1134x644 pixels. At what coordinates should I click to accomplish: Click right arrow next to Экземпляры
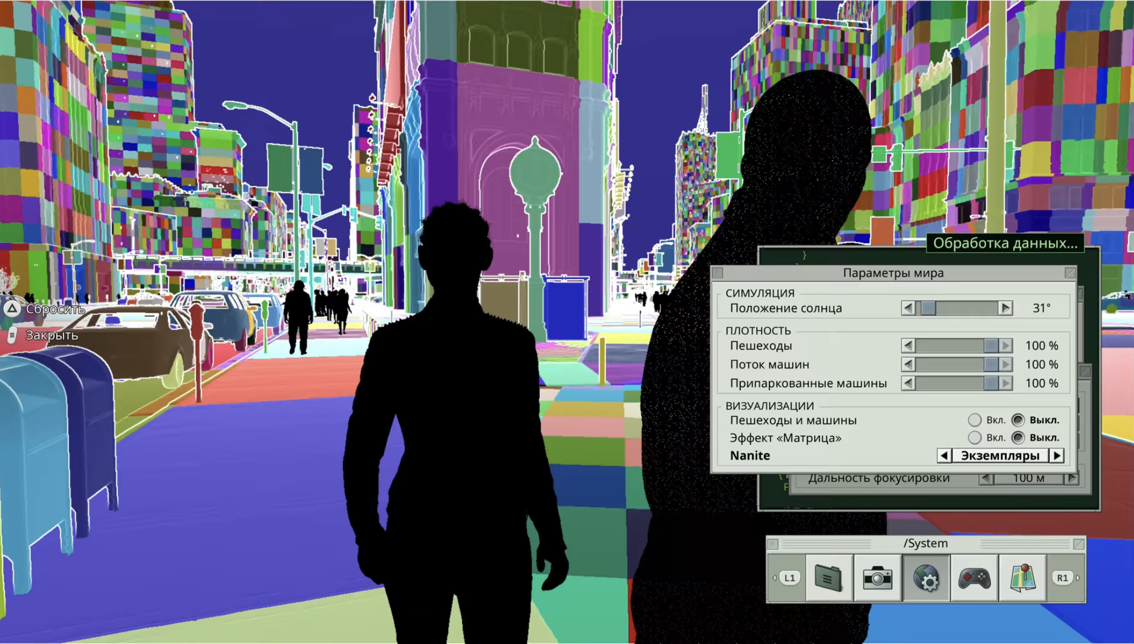click(1056, 456)
